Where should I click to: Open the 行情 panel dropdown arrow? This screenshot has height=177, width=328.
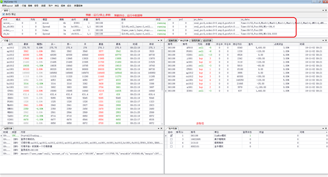pos(158,40)
